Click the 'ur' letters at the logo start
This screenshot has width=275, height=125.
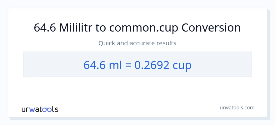(x=26, y=109)
